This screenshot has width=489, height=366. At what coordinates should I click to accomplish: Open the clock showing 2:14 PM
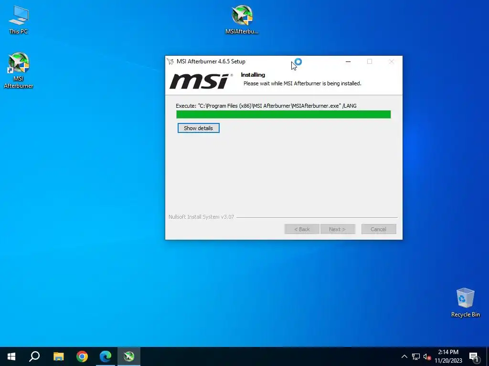tap(448, 356)
